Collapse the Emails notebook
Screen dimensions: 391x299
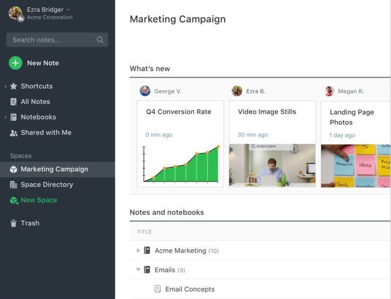point(138,270)
